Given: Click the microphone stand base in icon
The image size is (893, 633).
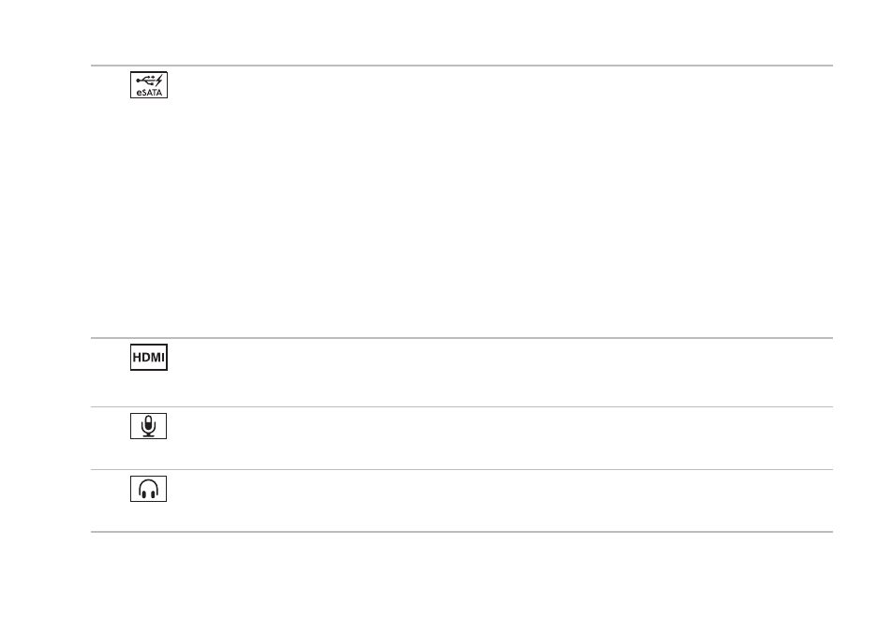Looking at the screenshot, I should click(x=149, y=435).
